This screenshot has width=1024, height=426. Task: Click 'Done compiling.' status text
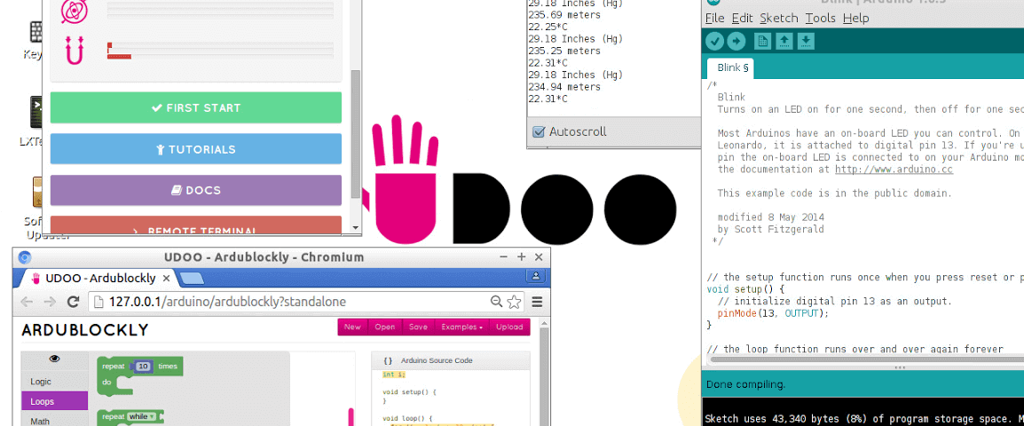pyautogui.click(x=745, y=384)
